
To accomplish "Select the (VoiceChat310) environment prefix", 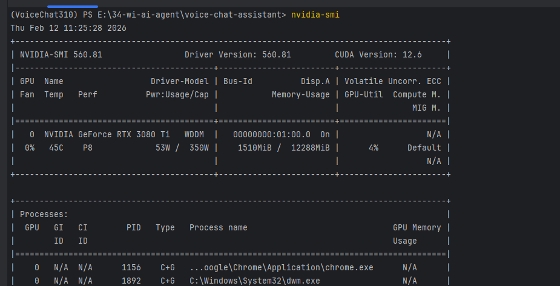I will [44, 15].
